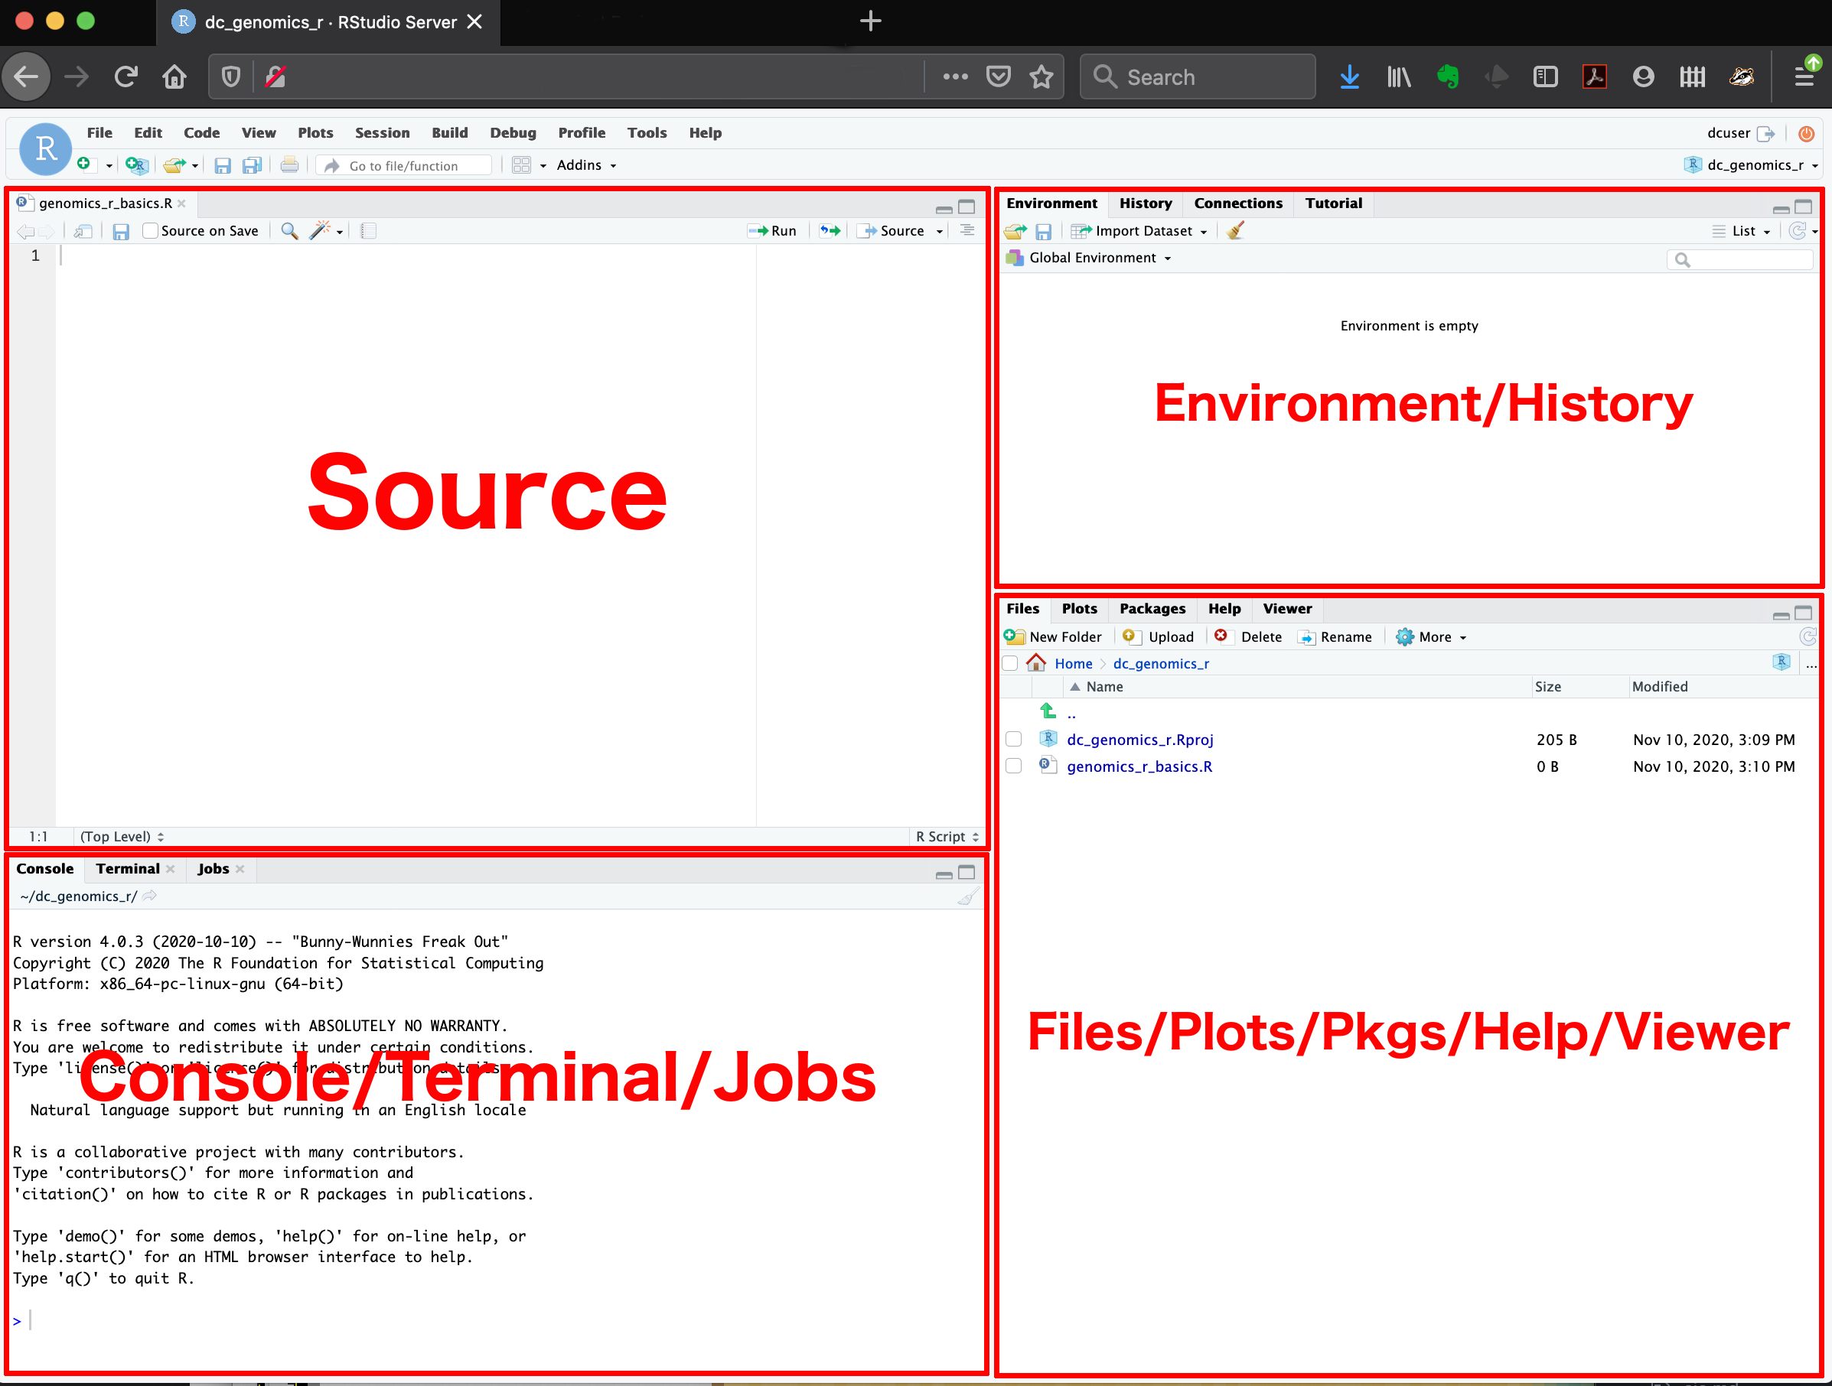
Task: Enable Source on Save
Action: (150, 231)
